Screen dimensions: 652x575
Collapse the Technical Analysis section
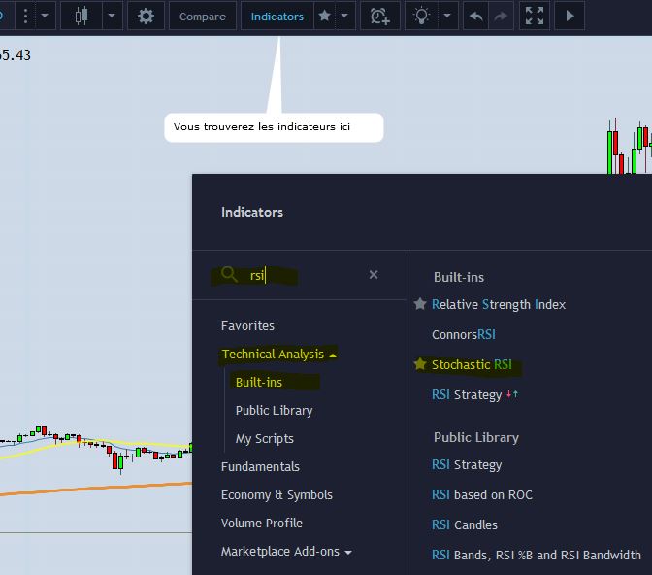(333, 355)
